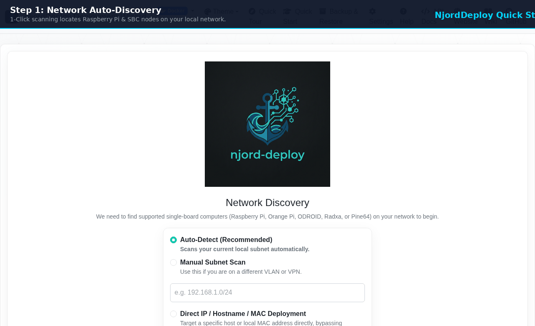Click the text 'Use this if you are on a different VLAN or VPN.'
Screen dimensions: 535x326
click(241, 272)
